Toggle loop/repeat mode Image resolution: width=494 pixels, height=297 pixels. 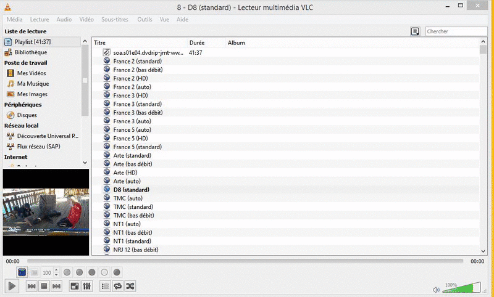118,286
